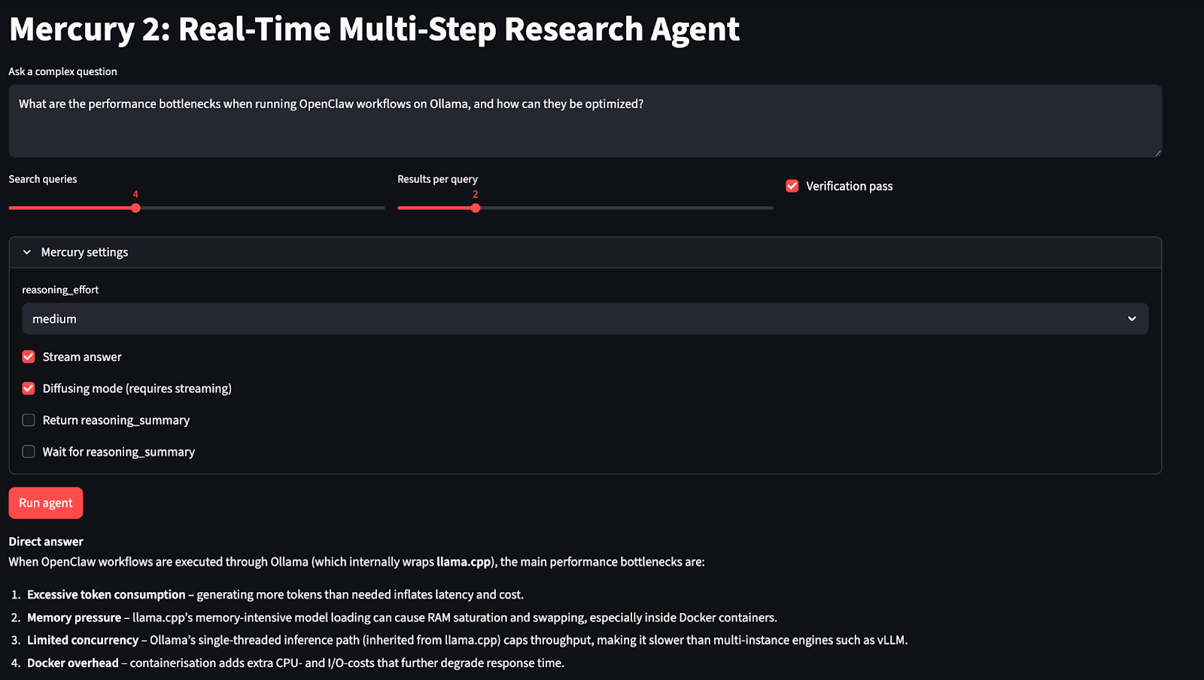Image resolution: width=1204 pixels, height=680 pixels.
Task: Enable Return reasoning_summary checkbox
Action: click(29, 420)
